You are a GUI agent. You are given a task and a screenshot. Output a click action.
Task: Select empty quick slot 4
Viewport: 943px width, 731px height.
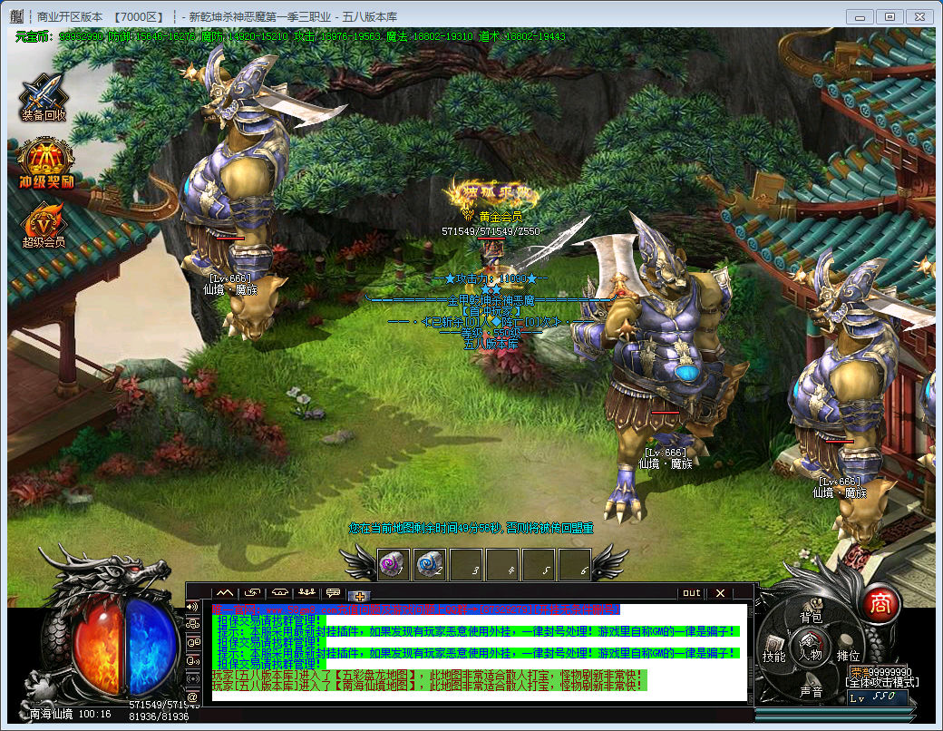click(502, 565)
